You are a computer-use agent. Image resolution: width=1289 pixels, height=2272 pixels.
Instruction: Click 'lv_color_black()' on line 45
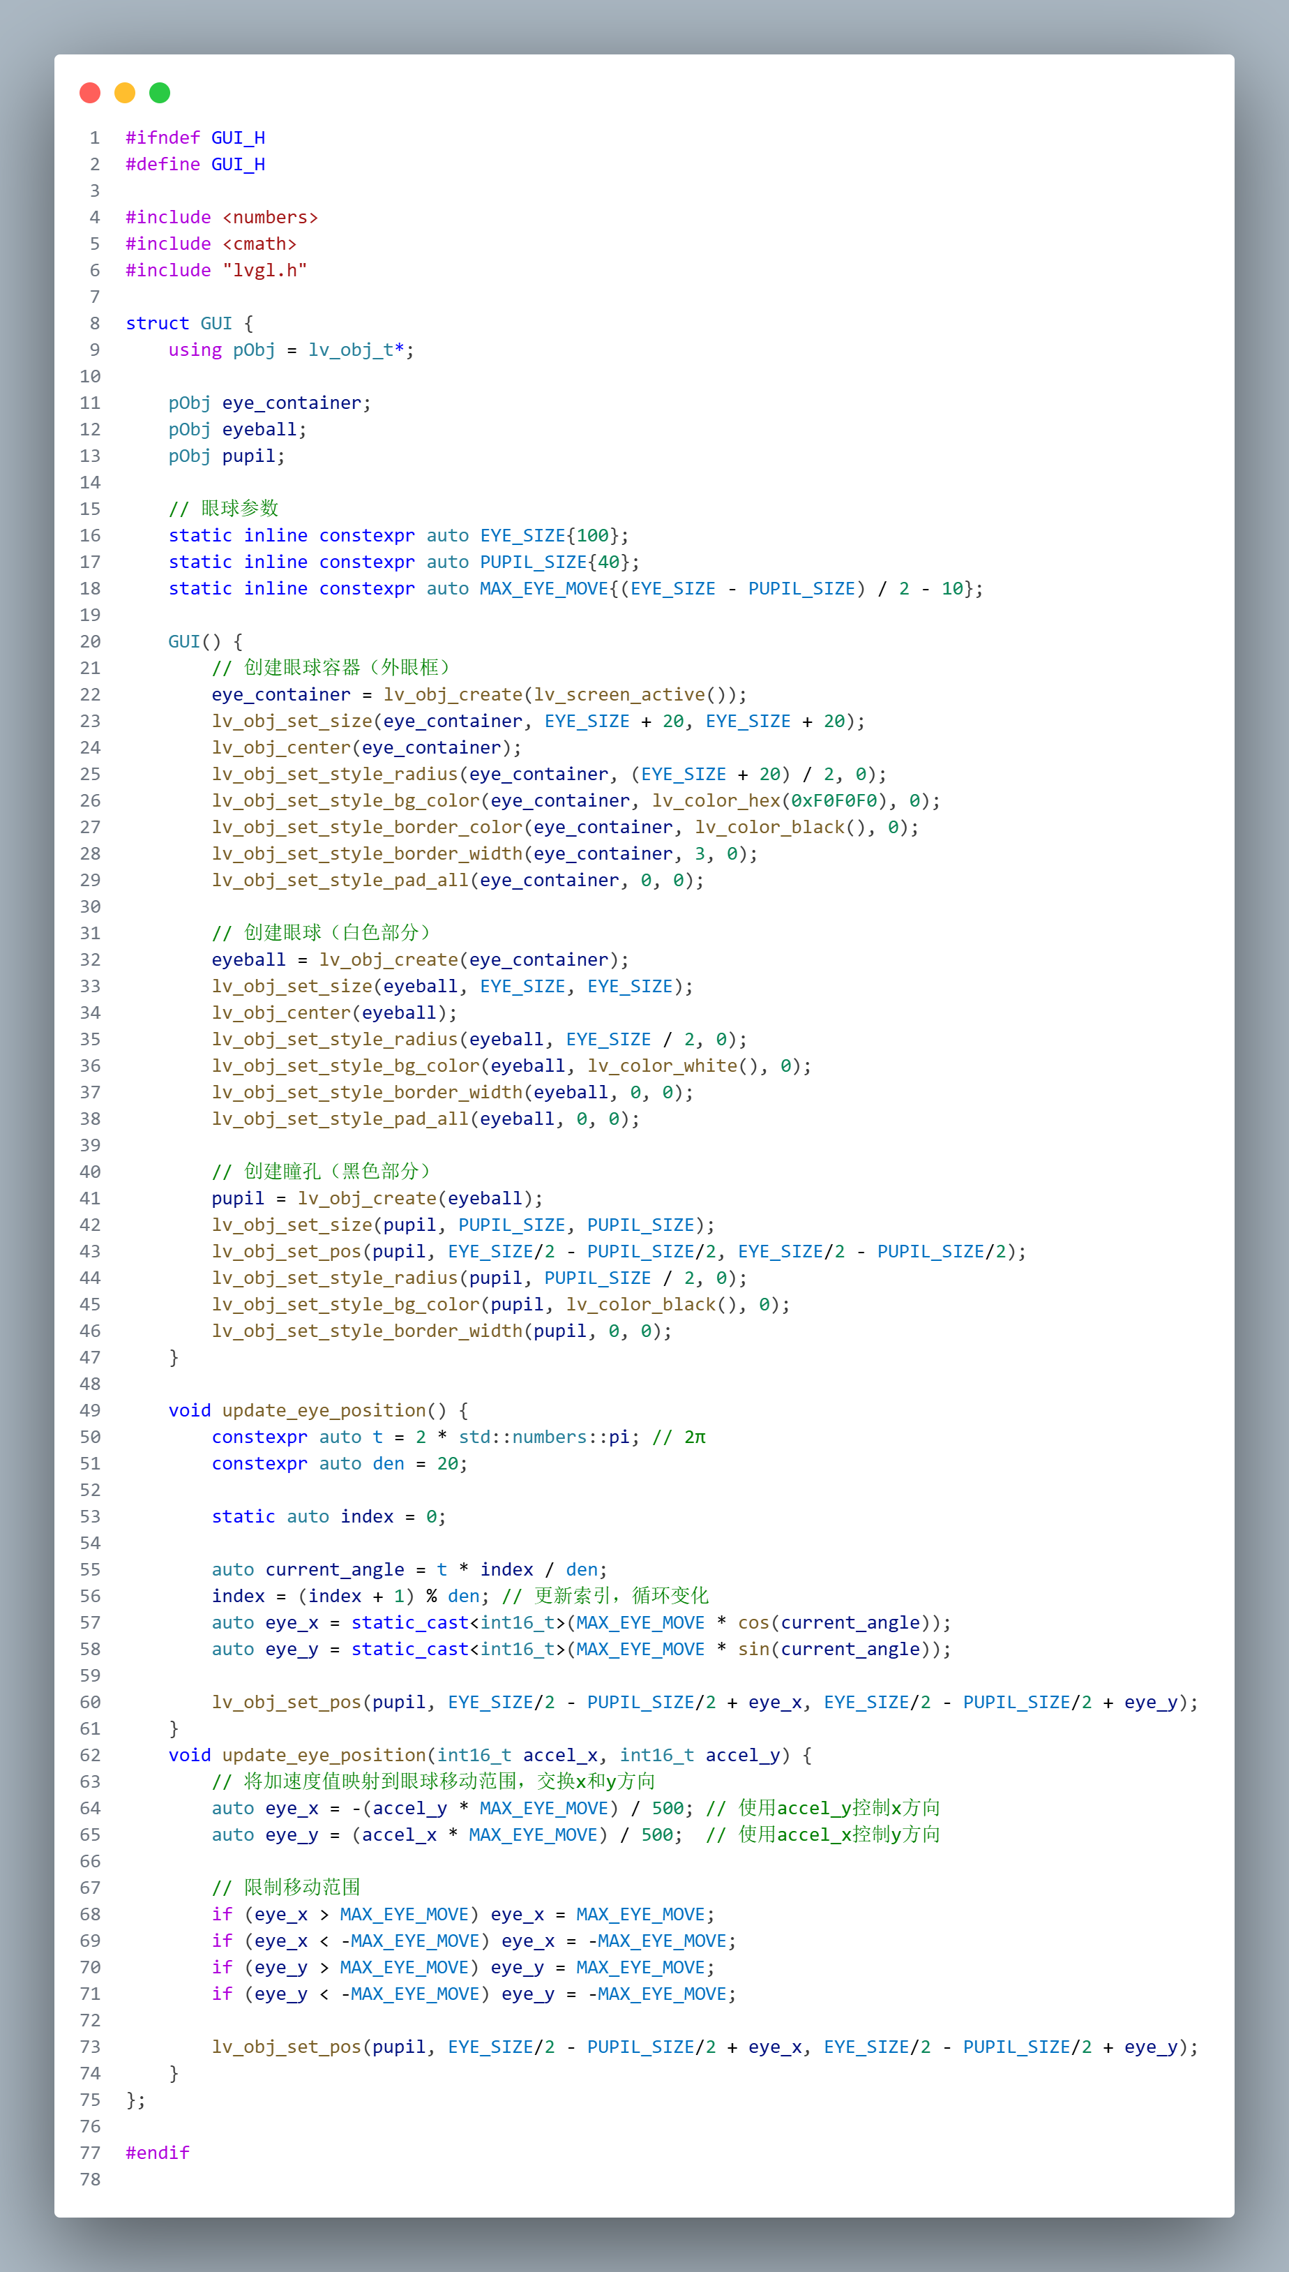[x=651, y=1305]
